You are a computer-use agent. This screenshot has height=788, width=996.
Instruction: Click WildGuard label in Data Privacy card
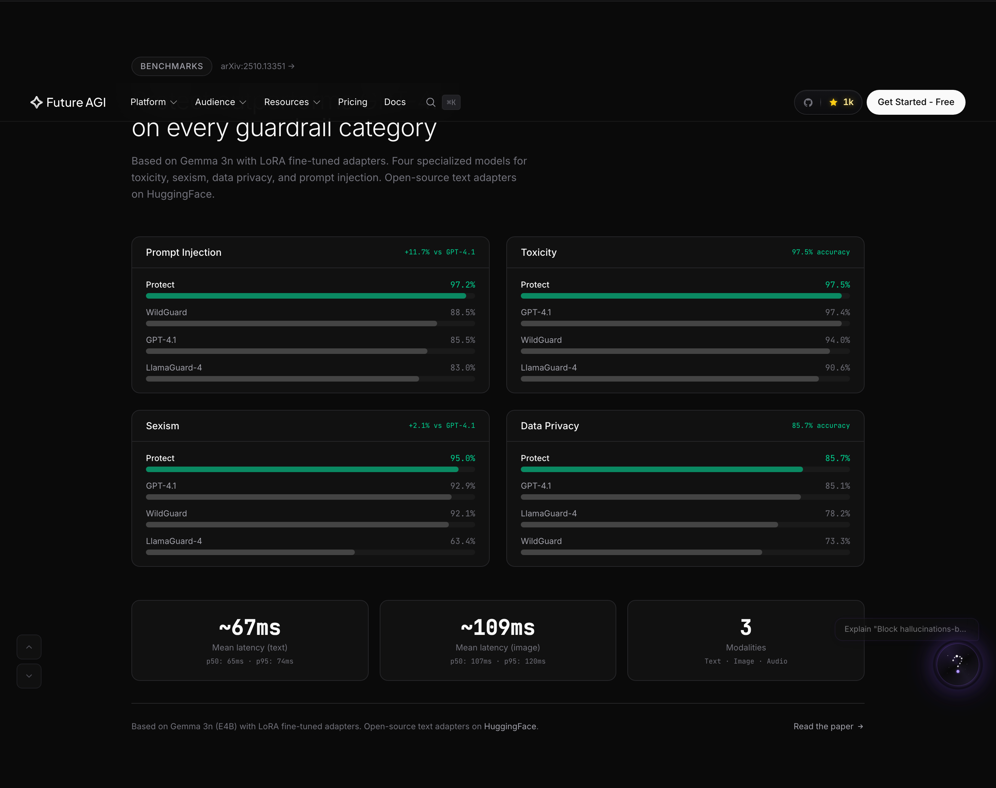(541, 541)
